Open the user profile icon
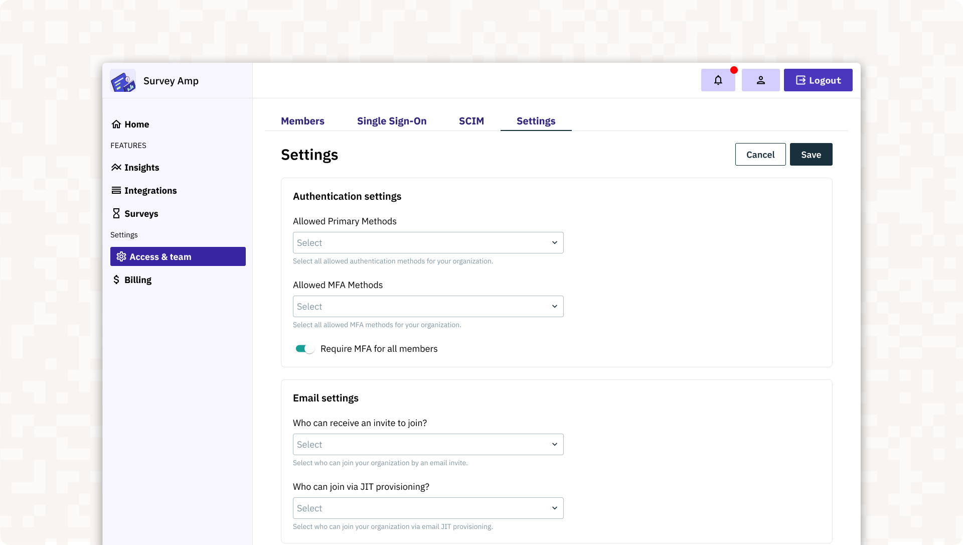Viewport: 963px width, 545px height. click(x=760, y=80)
